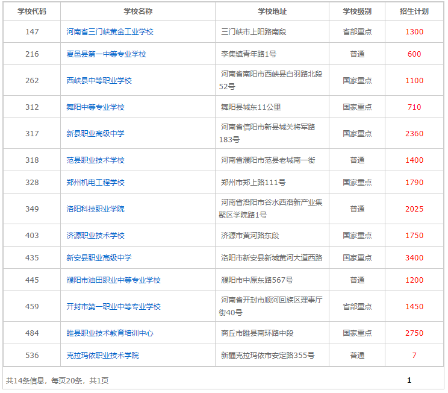Select the 舞阳中等专业学校 link
This screenshot has width=448, height=393.
coord(95,107)
